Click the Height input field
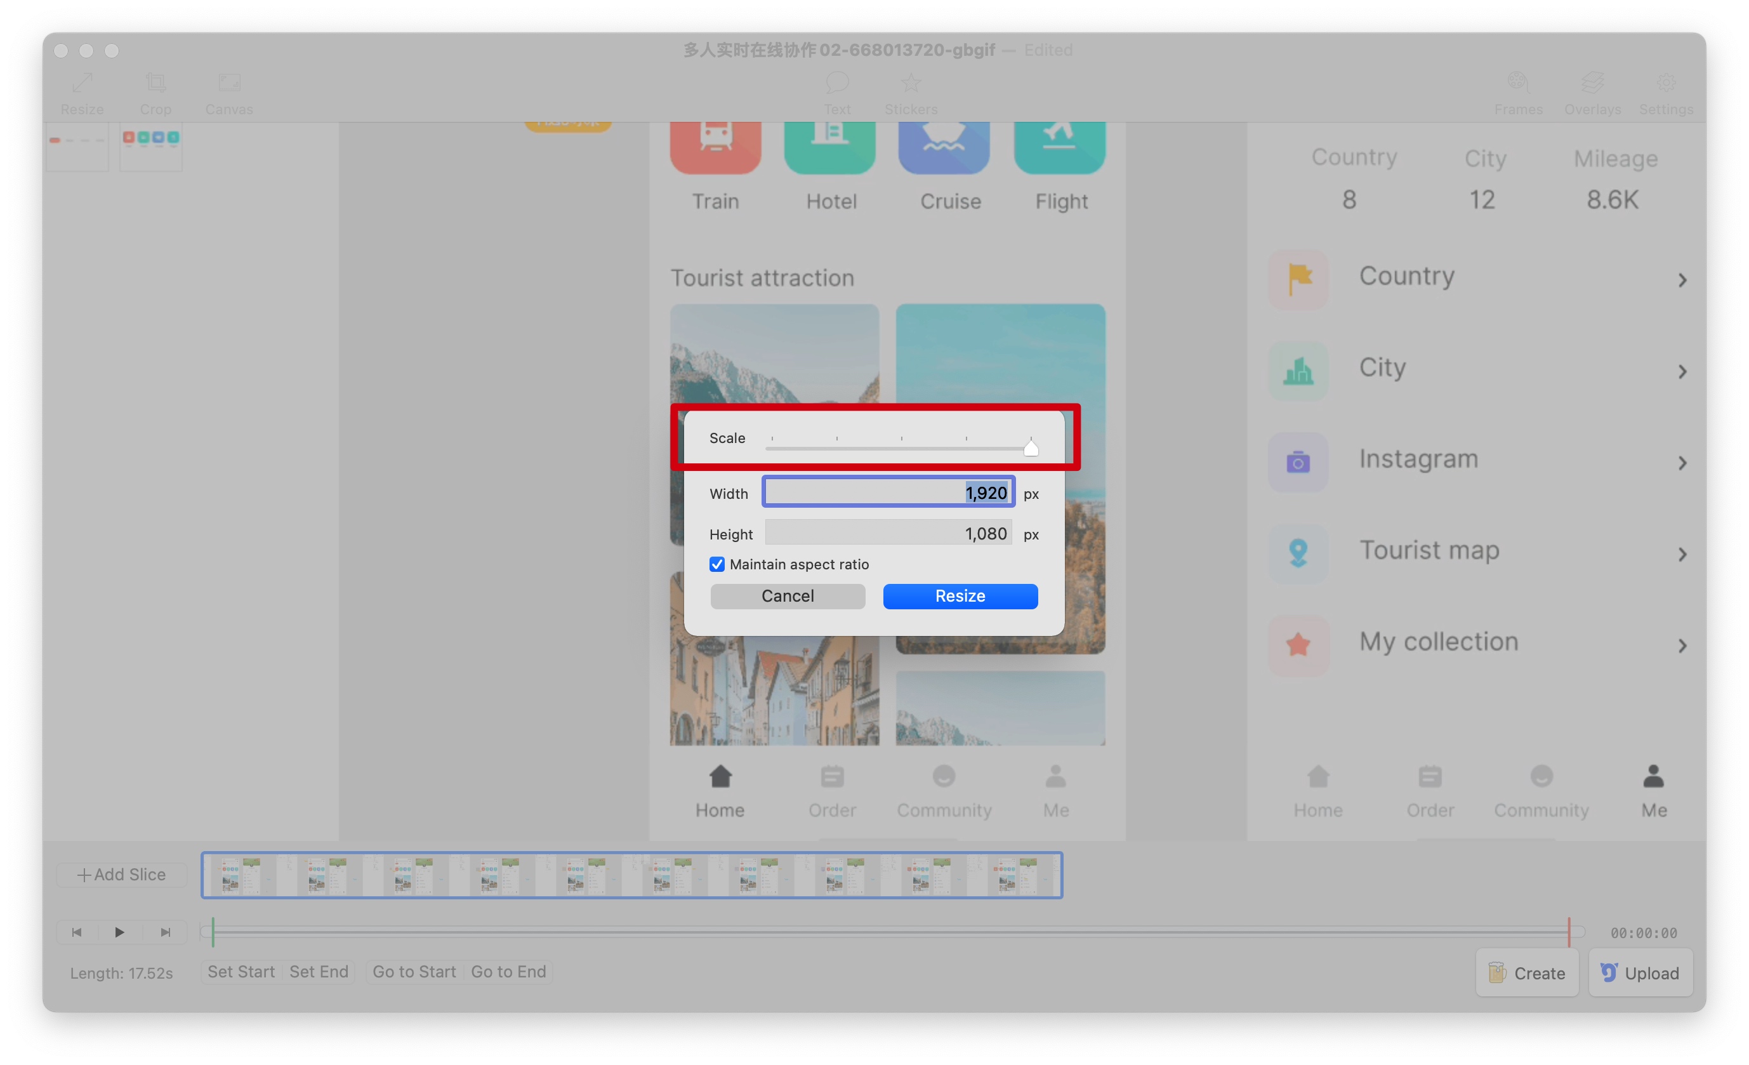 888,533
